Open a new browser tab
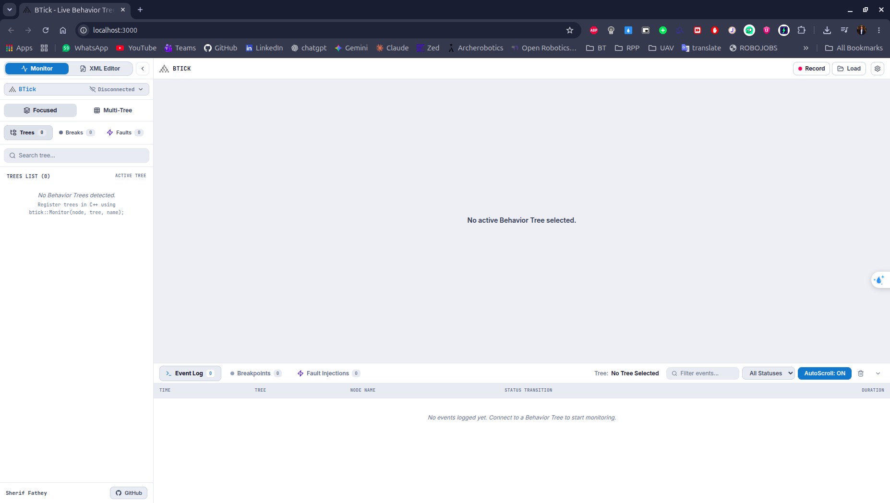The height and width of the screenshot is (503, 890). pyautogui.click(x=140, y=10)
